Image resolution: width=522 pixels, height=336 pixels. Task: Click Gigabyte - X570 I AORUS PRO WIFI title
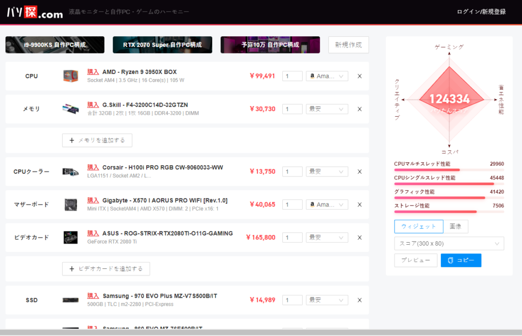tap(165, 200)
